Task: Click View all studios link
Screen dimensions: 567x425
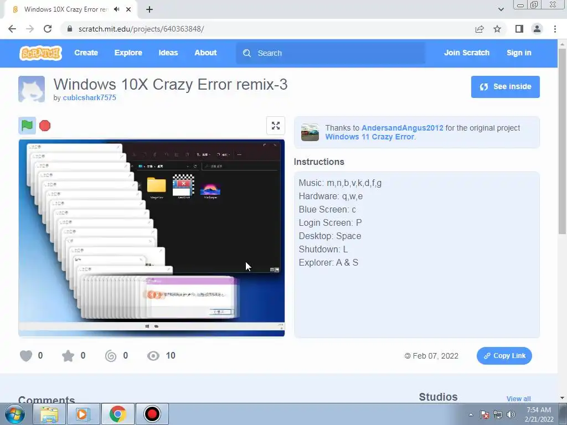Action: tap(518, 398)
